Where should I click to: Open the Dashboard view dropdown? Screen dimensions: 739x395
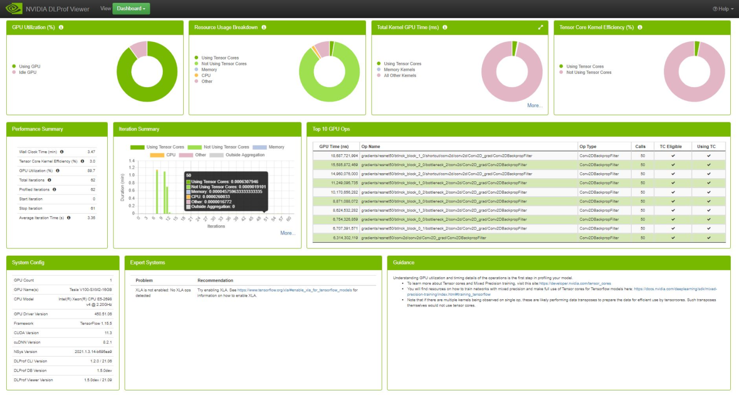tap(131, 9)
